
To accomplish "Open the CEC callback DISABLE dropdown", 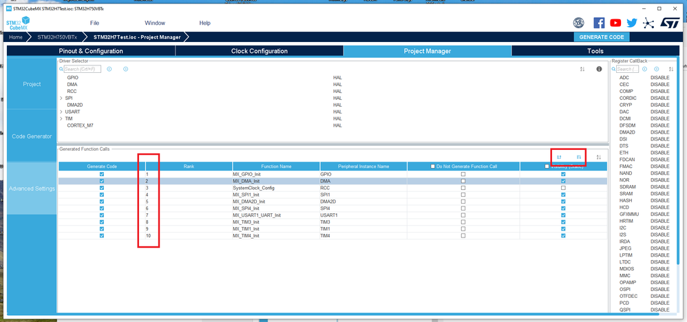I will (660, 85).
